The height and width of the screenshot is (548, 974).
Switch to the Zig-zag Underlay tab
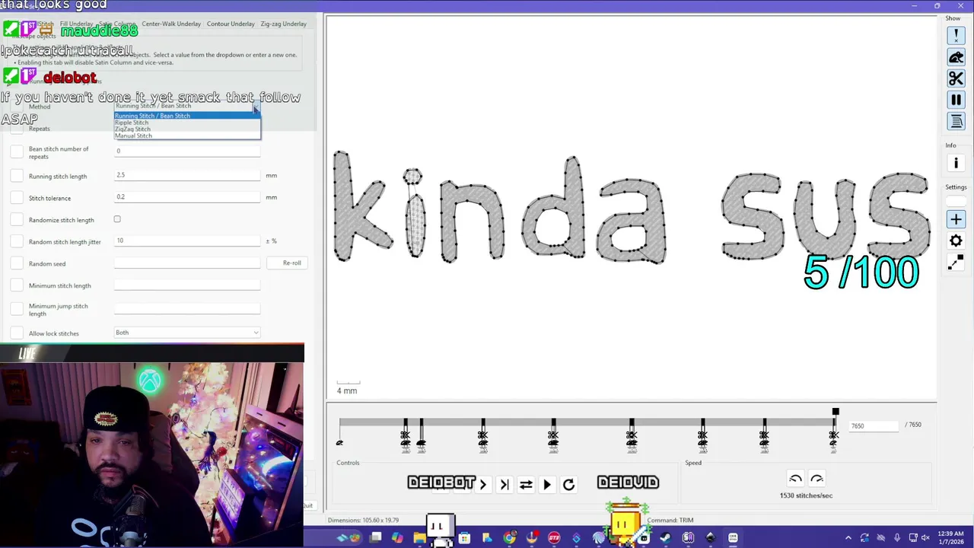[x=283, y=24]
